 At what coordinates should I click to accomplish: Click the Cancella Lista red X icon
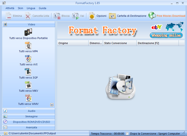(x=28, y=16)
